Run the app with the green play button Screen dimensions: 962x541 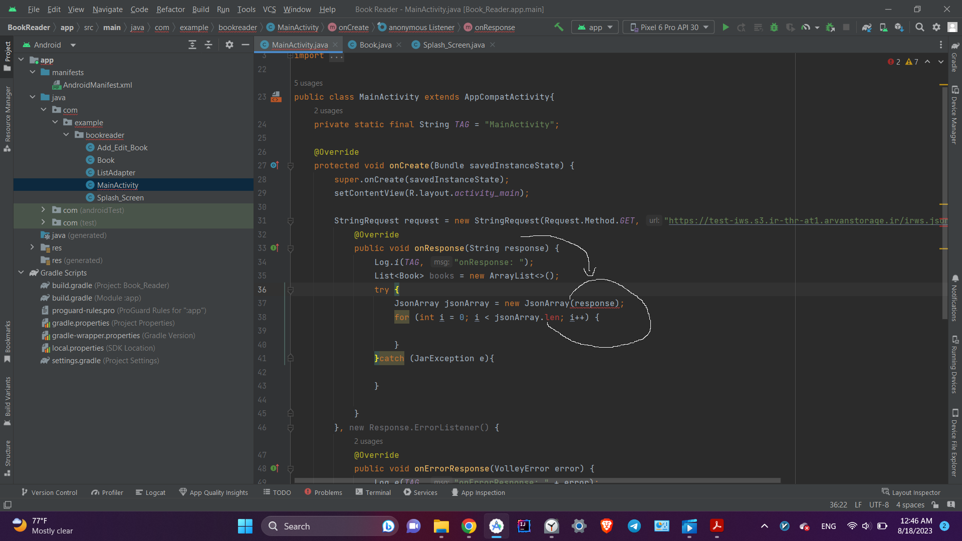click(725, 27)
